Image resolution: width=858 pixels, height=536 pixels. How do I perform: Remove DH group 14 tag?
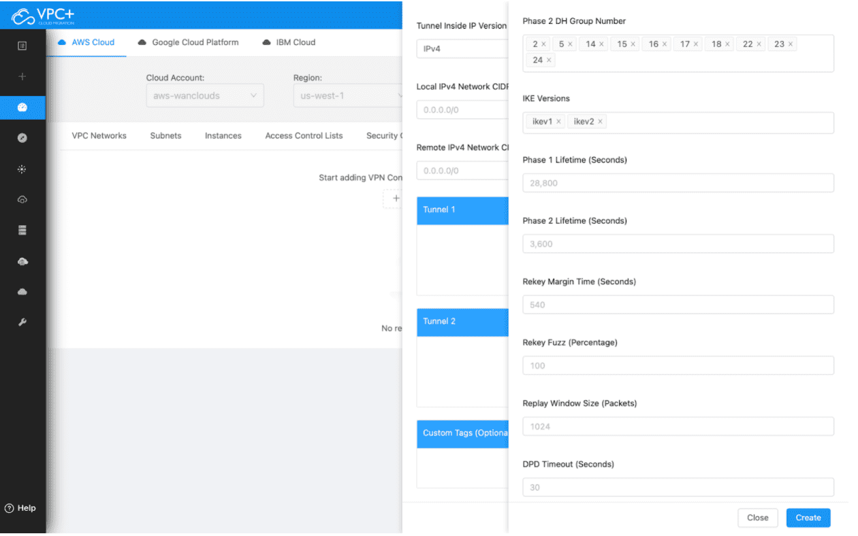601,44
